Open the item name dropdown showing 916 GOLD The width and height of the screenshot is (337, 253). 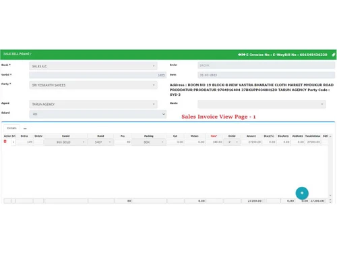coord(65,142)
